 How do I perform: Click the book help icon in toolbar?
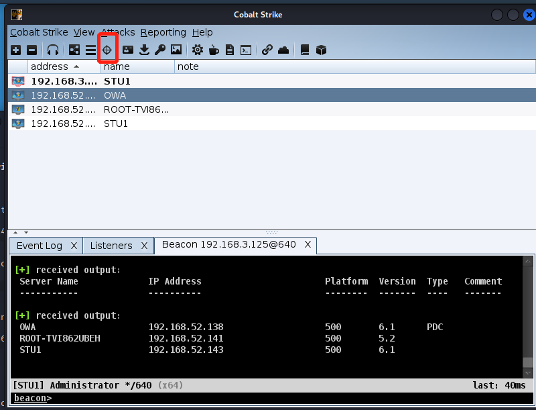click(305, 50)
